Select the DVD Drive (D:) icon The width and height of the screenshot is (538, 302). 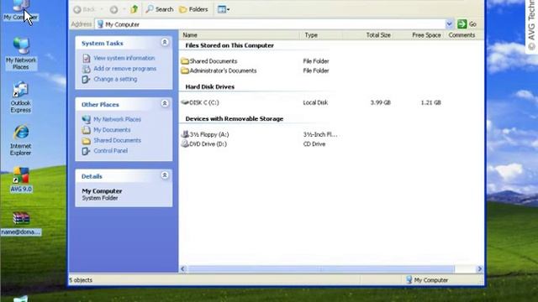click(x=185, y=143)
